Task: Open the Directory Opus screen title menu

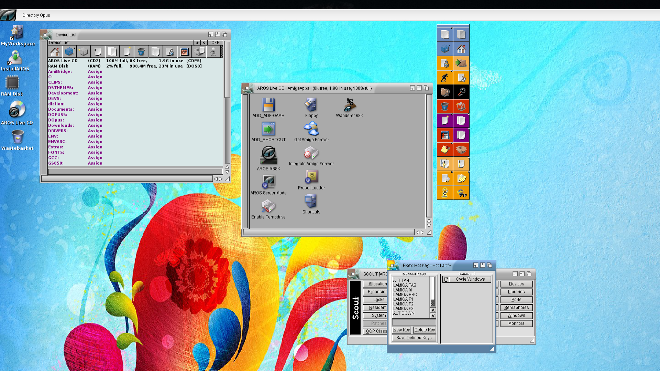Action: (x=36, y=15)
